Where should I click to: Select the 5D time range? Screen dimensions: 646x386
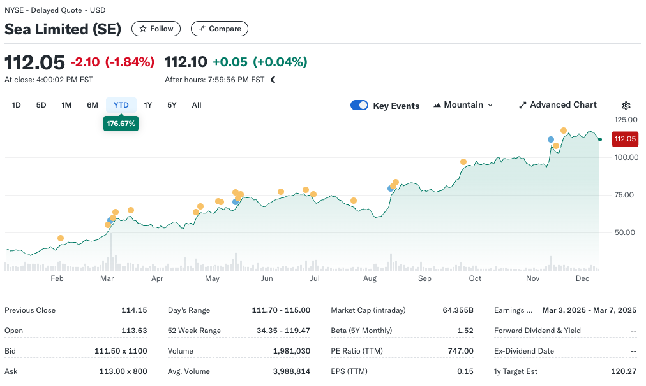click(x=41, y=105)
